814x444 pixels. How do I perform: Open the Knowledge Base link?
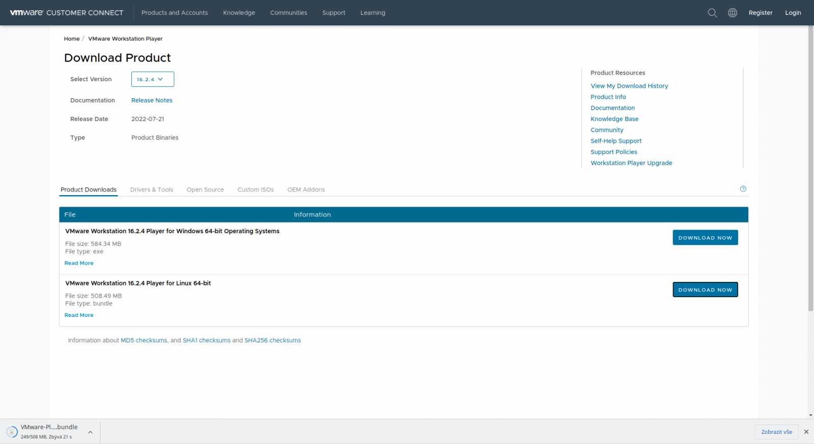[x=615, y=119]
